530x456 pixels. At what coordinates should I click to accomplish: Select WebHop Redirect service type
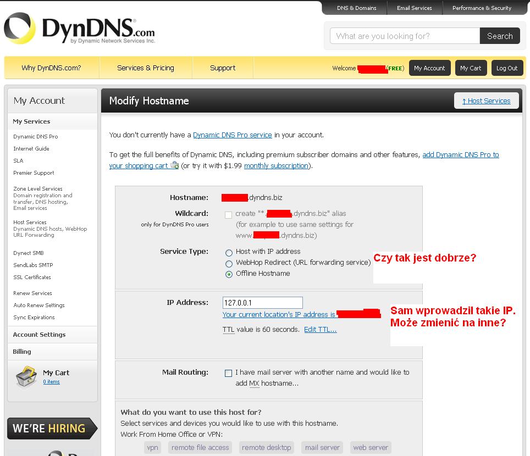(229, 264)
